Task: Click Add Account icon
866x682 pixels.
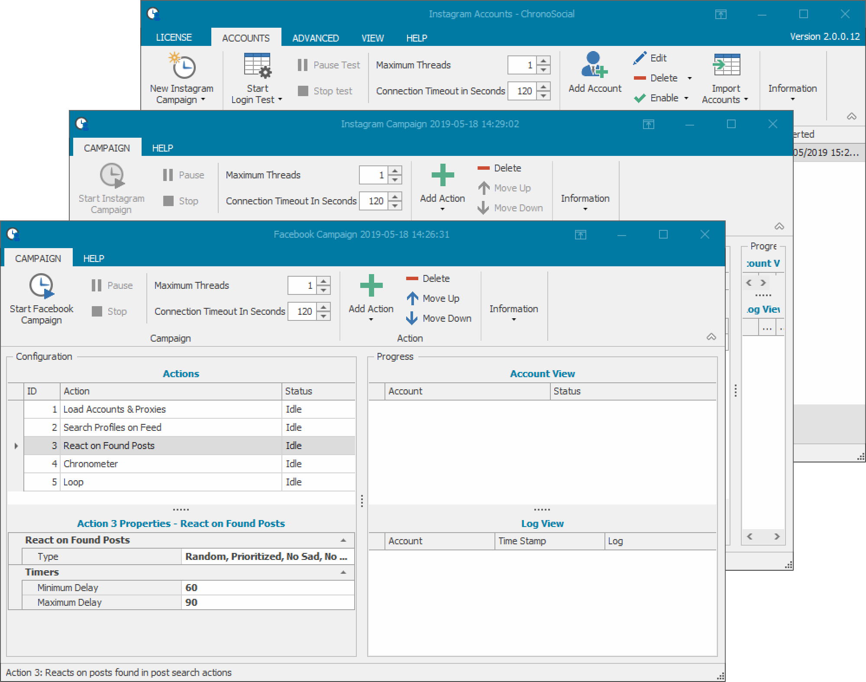Action: pos(594,65)
